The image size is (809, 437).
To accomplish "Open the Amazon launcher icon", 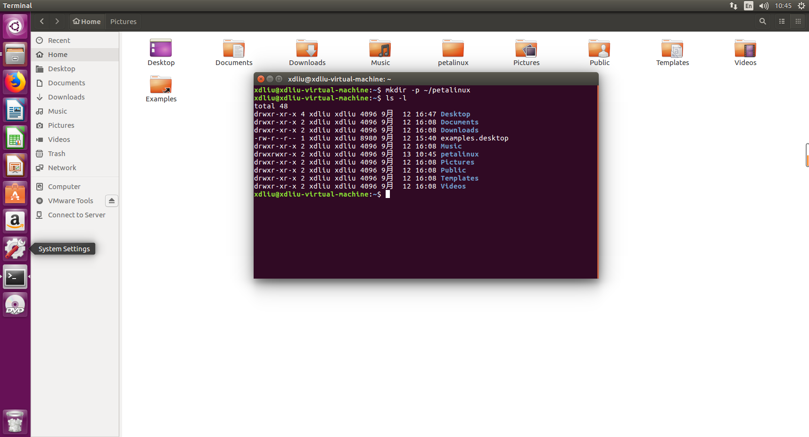I will 15,221.
